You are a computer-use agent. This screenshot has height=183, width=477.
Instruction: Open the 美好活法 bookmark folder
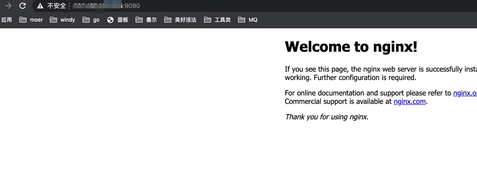[x=180, y=20]
